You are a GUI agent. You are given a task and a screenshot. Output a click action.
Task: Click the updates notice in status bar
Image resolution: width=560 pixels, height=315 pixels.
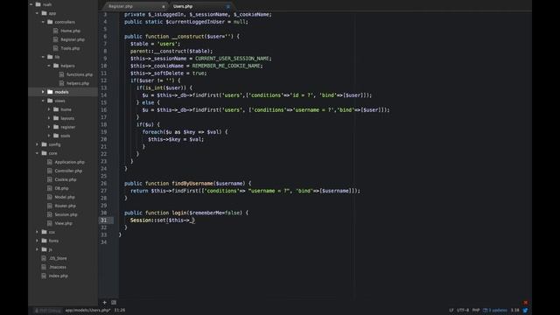pyautogui.click(x=495, y=311)
